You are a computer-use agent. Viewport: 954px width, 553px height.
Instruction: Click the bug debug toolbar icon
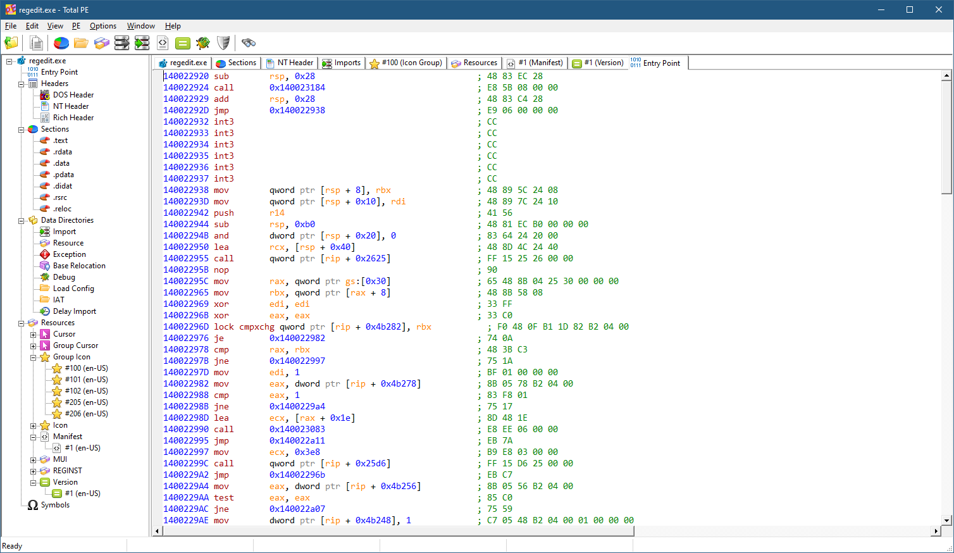[x=203, y=43]
